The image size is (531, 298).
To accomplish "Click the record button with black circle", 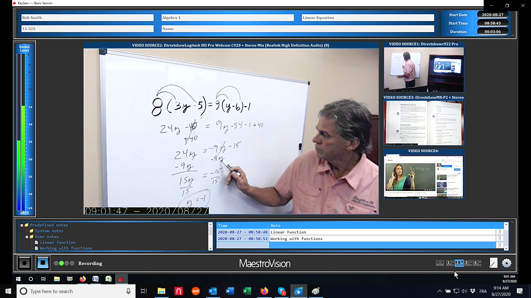I will click(24, 263).
